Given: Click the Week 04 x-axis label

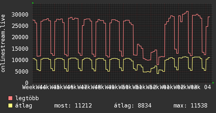Looking at the screenshot, I should [x=199, y=87].
